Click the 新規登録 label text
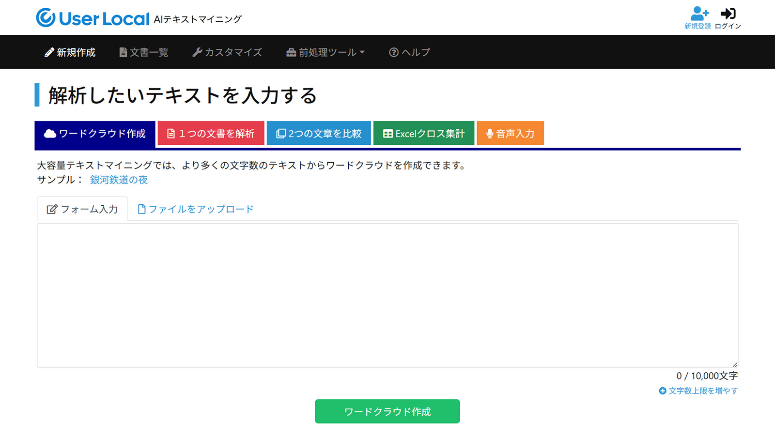The image size is (775, 425). click(697, 26)
